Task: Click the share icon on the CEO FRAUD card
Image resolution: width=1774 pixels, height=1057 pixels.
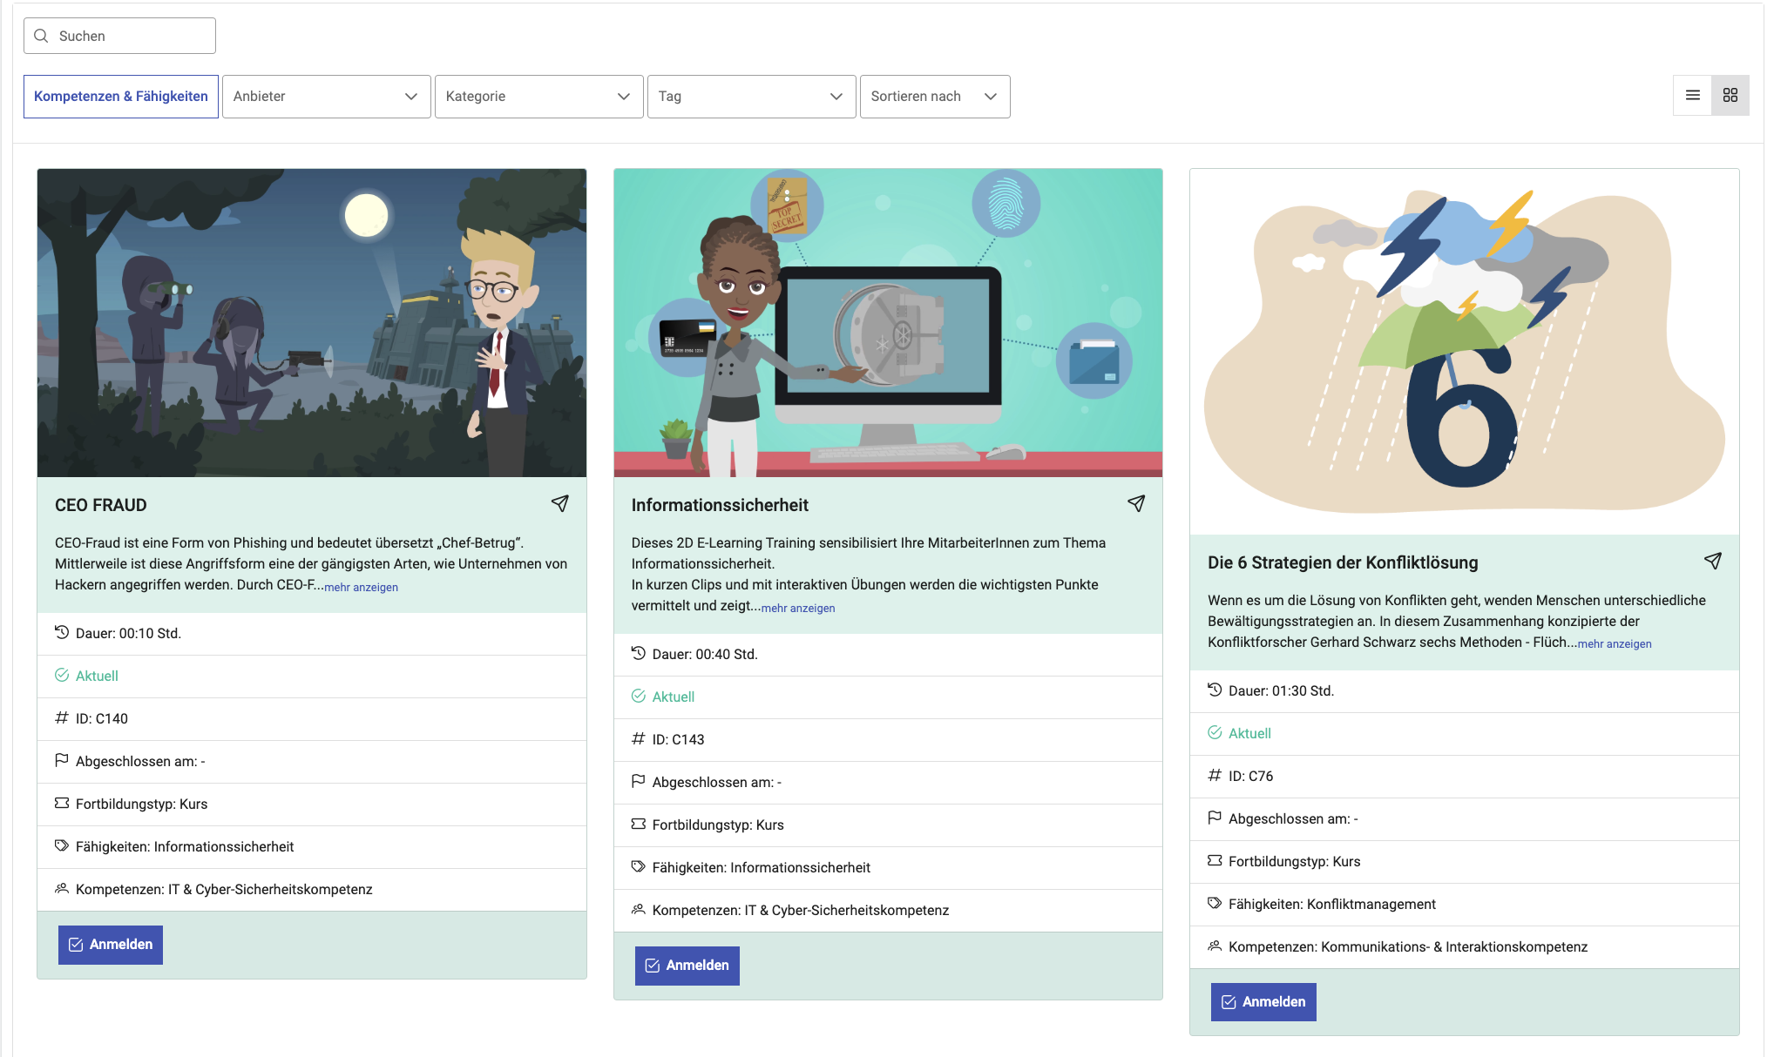Action: (x=559, y=503)
